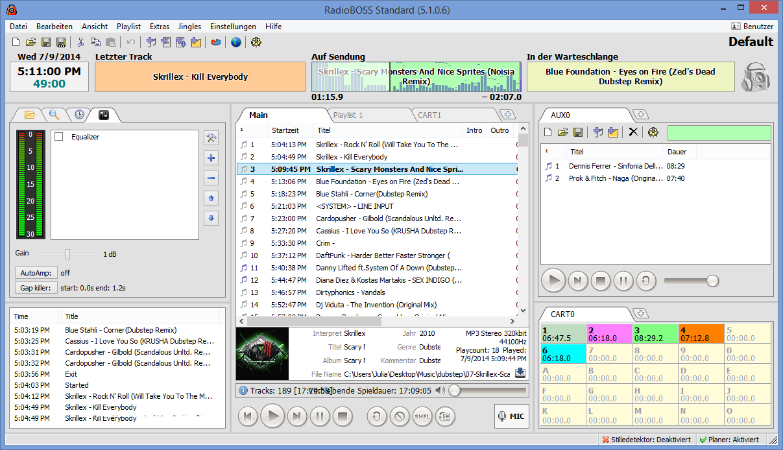Open the pie chart report icon
783x450 pixels.
(x=216, y=42)
